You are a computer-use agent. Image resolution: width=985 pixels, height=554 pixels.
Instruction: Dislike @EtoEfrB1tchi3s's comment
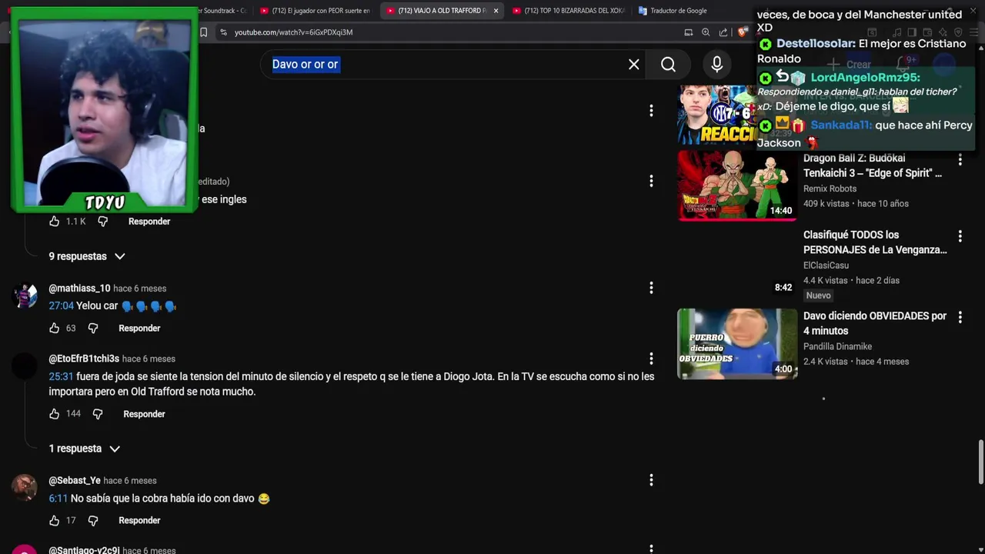point(98,414)
